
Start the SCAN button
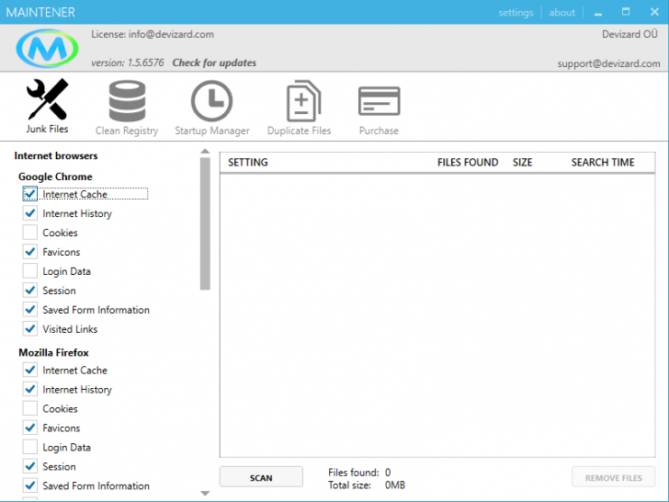[x=261, y=478]
